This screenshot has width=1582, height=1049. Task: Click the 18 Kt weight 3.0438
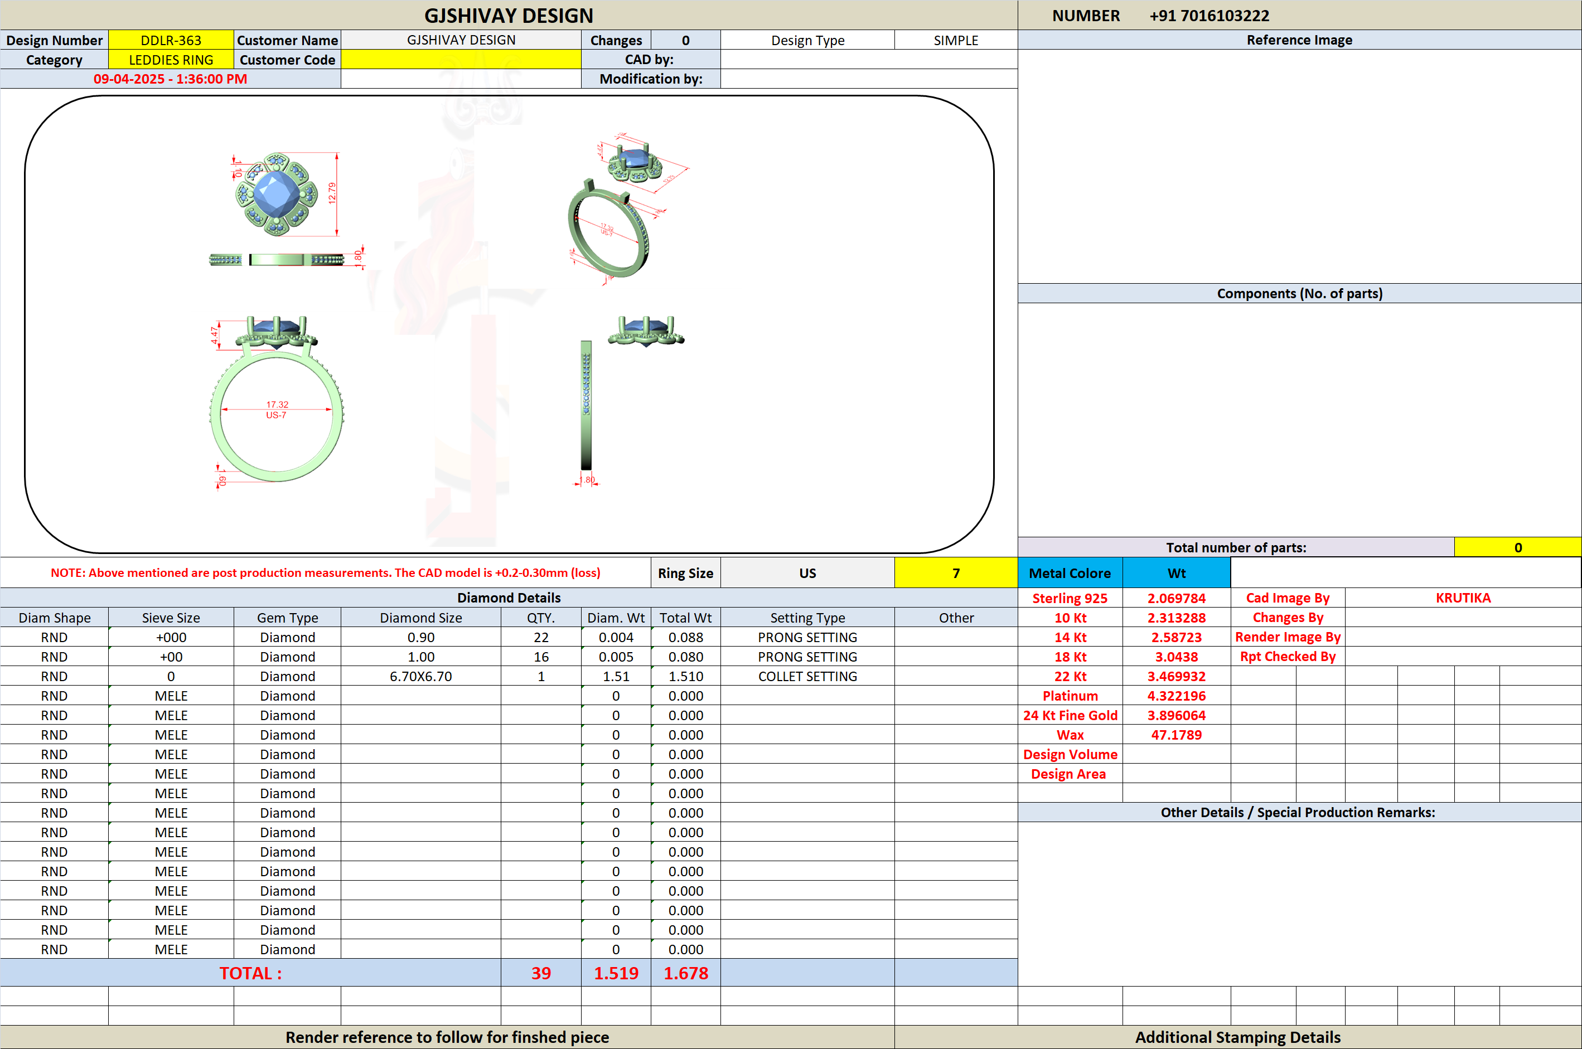1177,656
